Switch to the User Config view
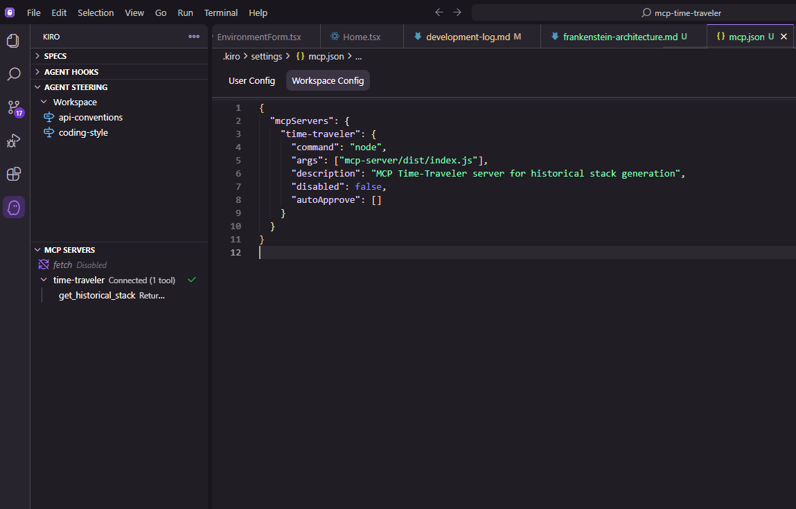The image size is (796, 509). coord(251,81)
